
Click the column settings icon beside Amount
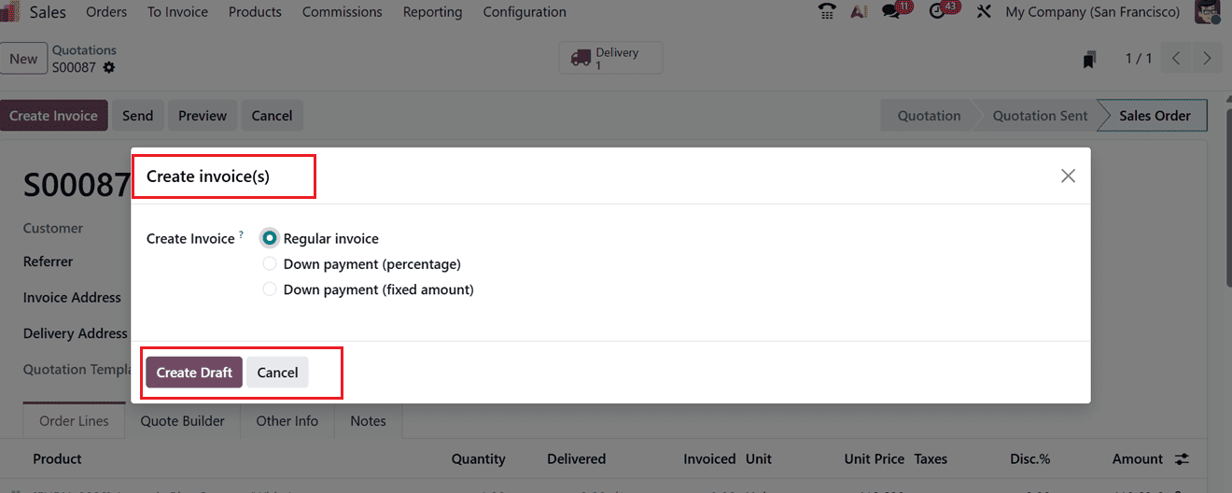(x=1183, y=459)
